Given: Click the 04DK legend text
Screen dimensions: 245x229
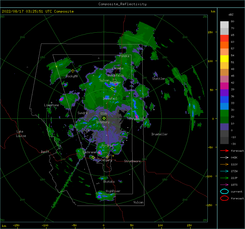Looking at the screenshot, I should pyautogui.click(x=234, y=158).
